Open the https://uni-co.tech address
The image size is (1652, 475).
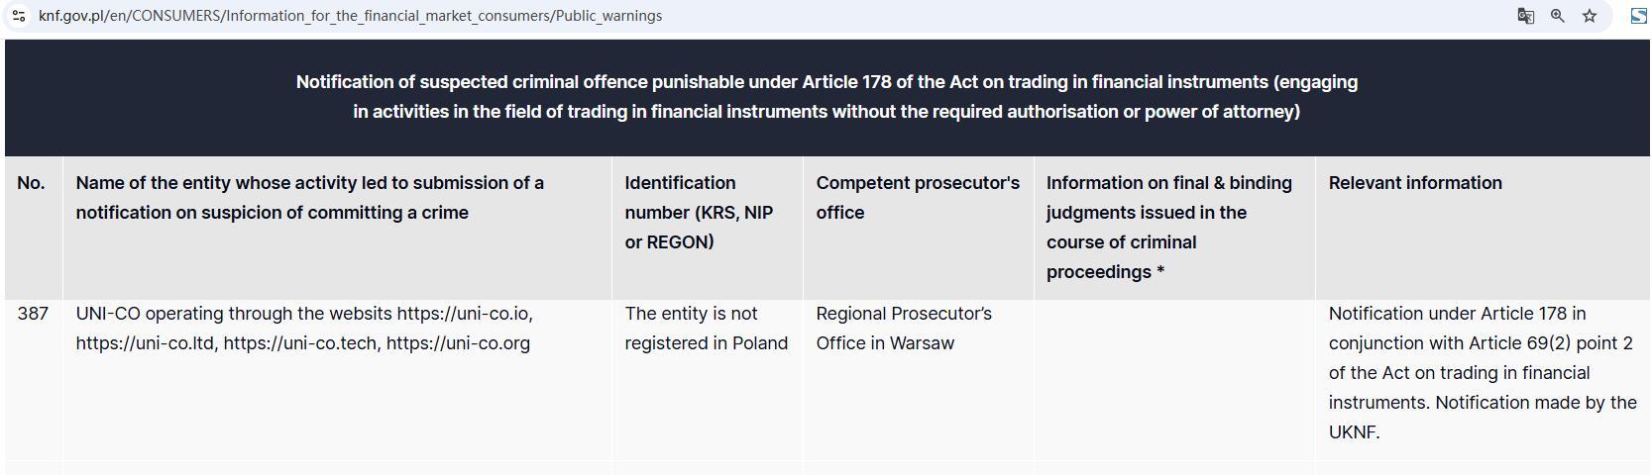point(300,343)
